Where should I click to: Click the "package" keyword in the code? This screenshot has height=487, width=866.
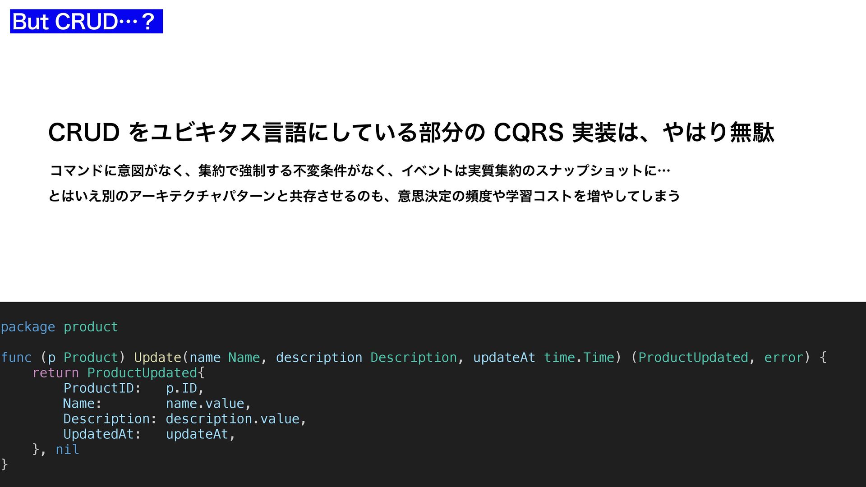pos(28,327)
